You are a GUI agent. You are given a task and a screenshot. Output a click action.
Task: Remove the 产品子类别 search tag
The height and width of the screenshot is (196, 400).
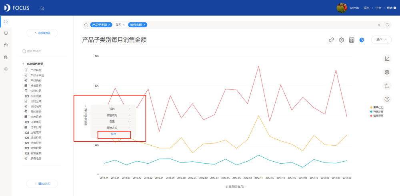109,25
